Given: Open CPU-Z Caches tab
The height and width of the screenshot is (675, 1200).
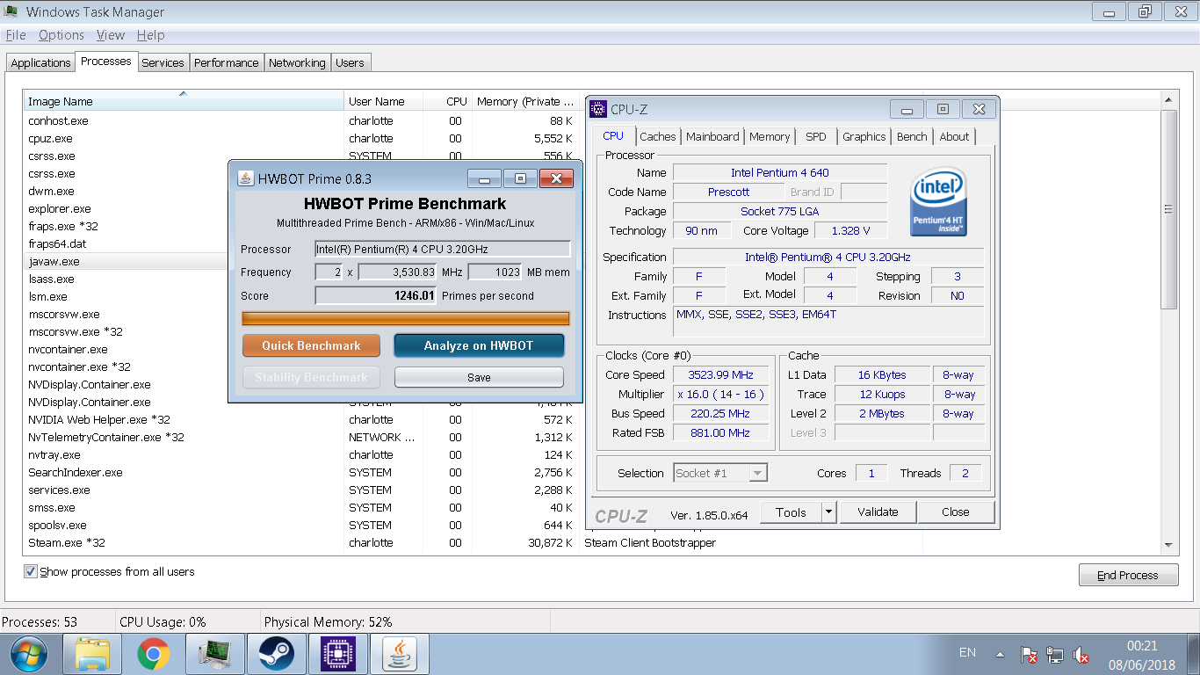Looking at the screenshot, I should click(x=658, y=136).
